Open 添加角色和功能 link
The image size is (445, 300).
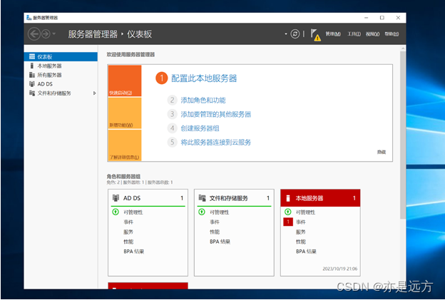203,100
